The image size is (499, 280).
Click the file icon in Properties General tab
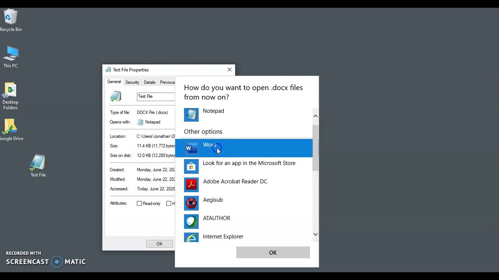click(x=116, y=96)
